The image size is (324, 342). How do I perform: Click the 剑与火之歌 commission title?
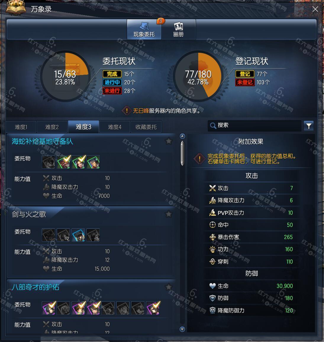point(29,214)
